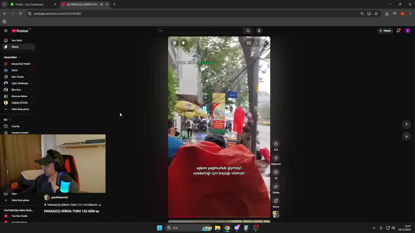
Task: Submit search with magnifier button
Action: 248,31
